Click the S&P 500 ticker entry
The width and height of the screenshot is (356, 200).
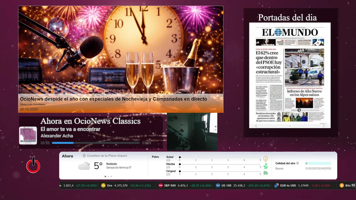tap(185, 186)
